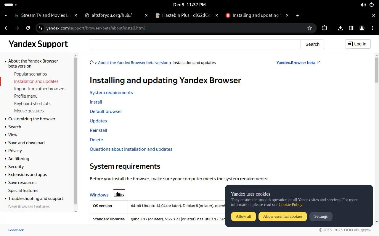Jump to Reinstall section link
Image resolution: width=379 pixels, height=236 pixels.
[98, 130]
